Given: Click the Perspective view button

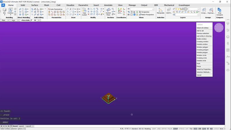Looking at the screenshot, I should 144,12.
